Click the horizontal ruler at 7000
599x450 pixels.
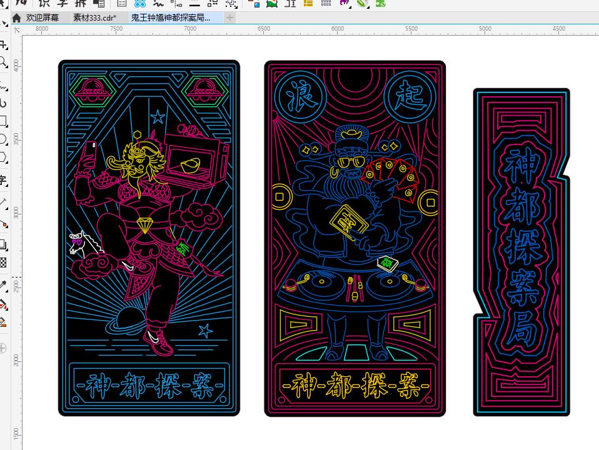click(x=190, y=29)
